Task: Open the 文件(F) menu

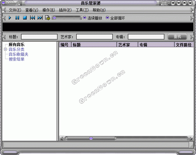Action: [15, 10]
